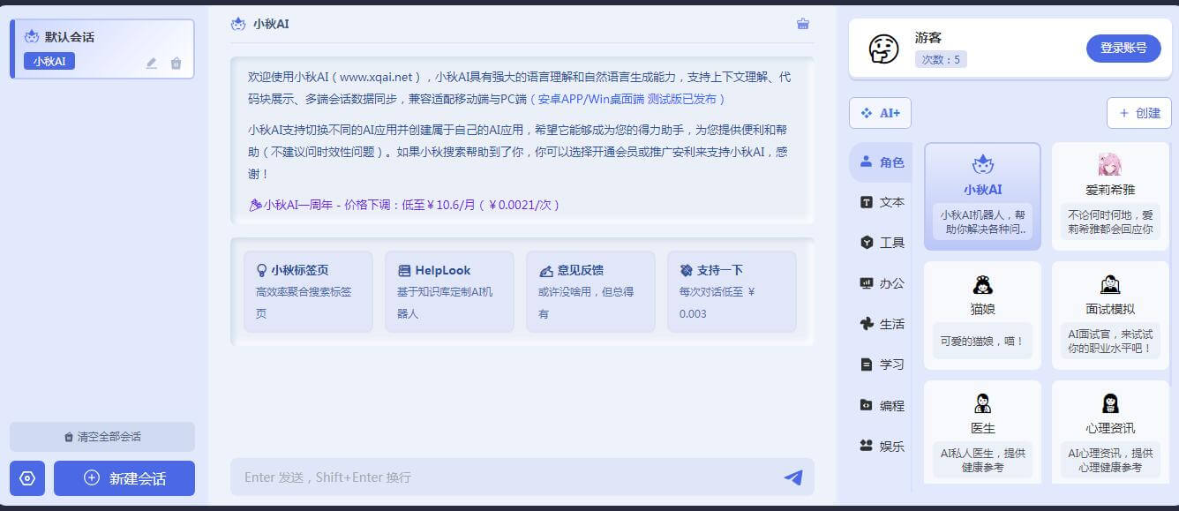
Task: Open the 意见反馈 card
Action: (590, 291)
